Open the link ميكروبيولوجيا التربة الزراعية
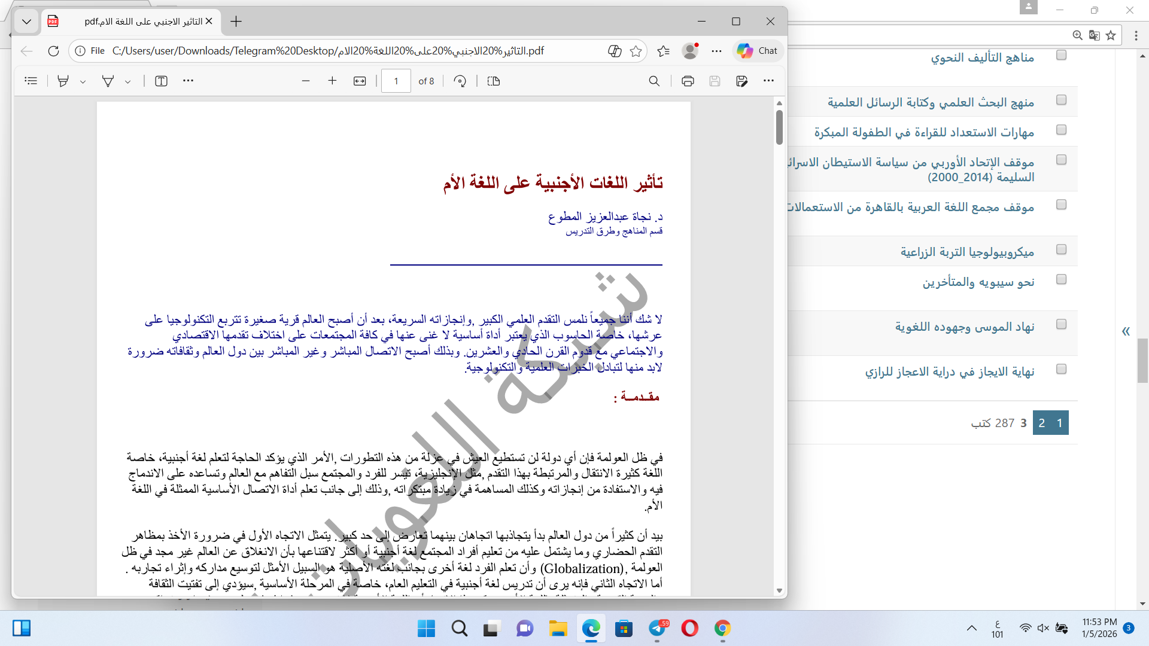The image size is (1149, 646). click(x=967, y=252)
